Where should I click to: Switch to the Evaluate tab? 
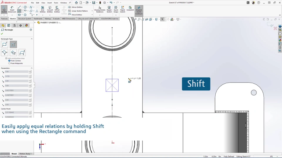tap(56, 19)
